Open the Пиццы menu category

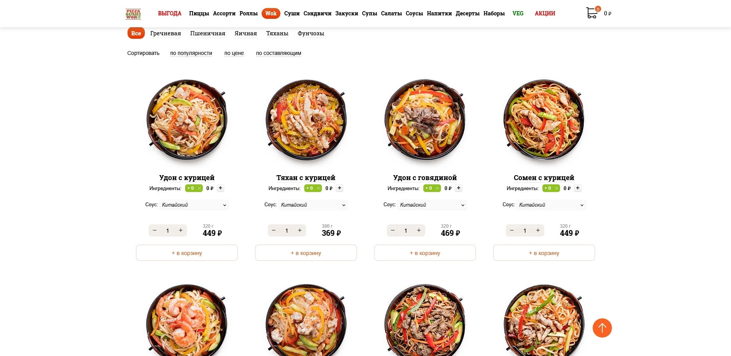pos(199,13)
